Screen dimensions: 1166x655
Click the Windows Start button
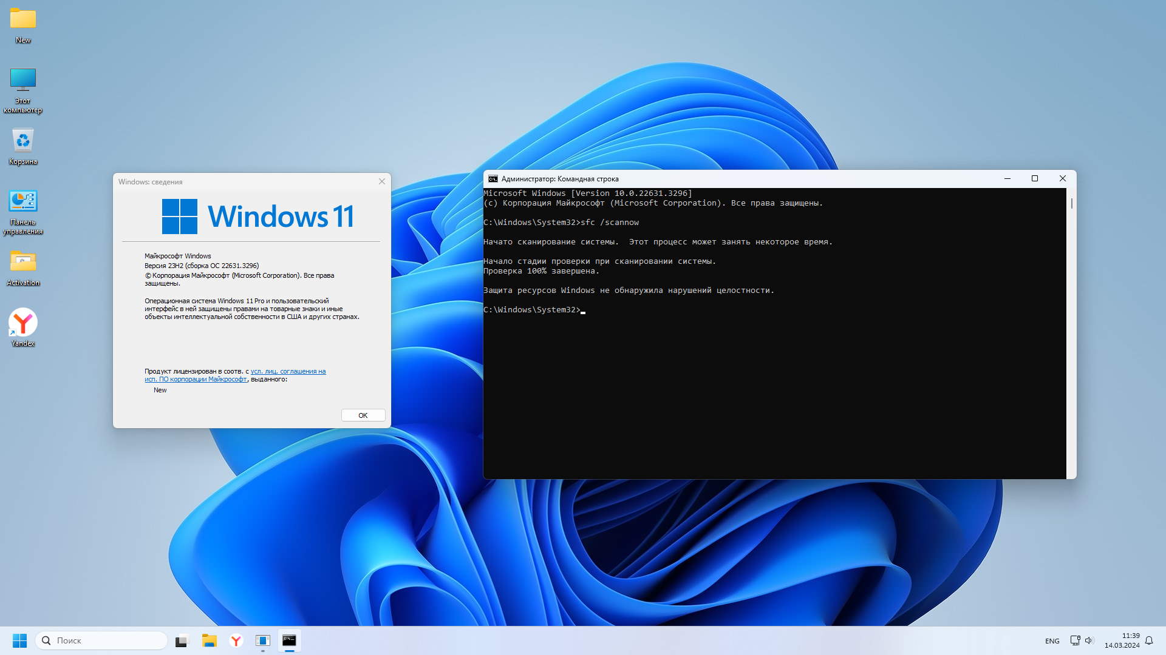(x=19, y=640)
